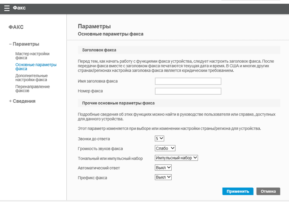This screenshot has height=202, width=289.
Task: Click Прочие основные параметры факса header
Action: [x=118, y=103]
